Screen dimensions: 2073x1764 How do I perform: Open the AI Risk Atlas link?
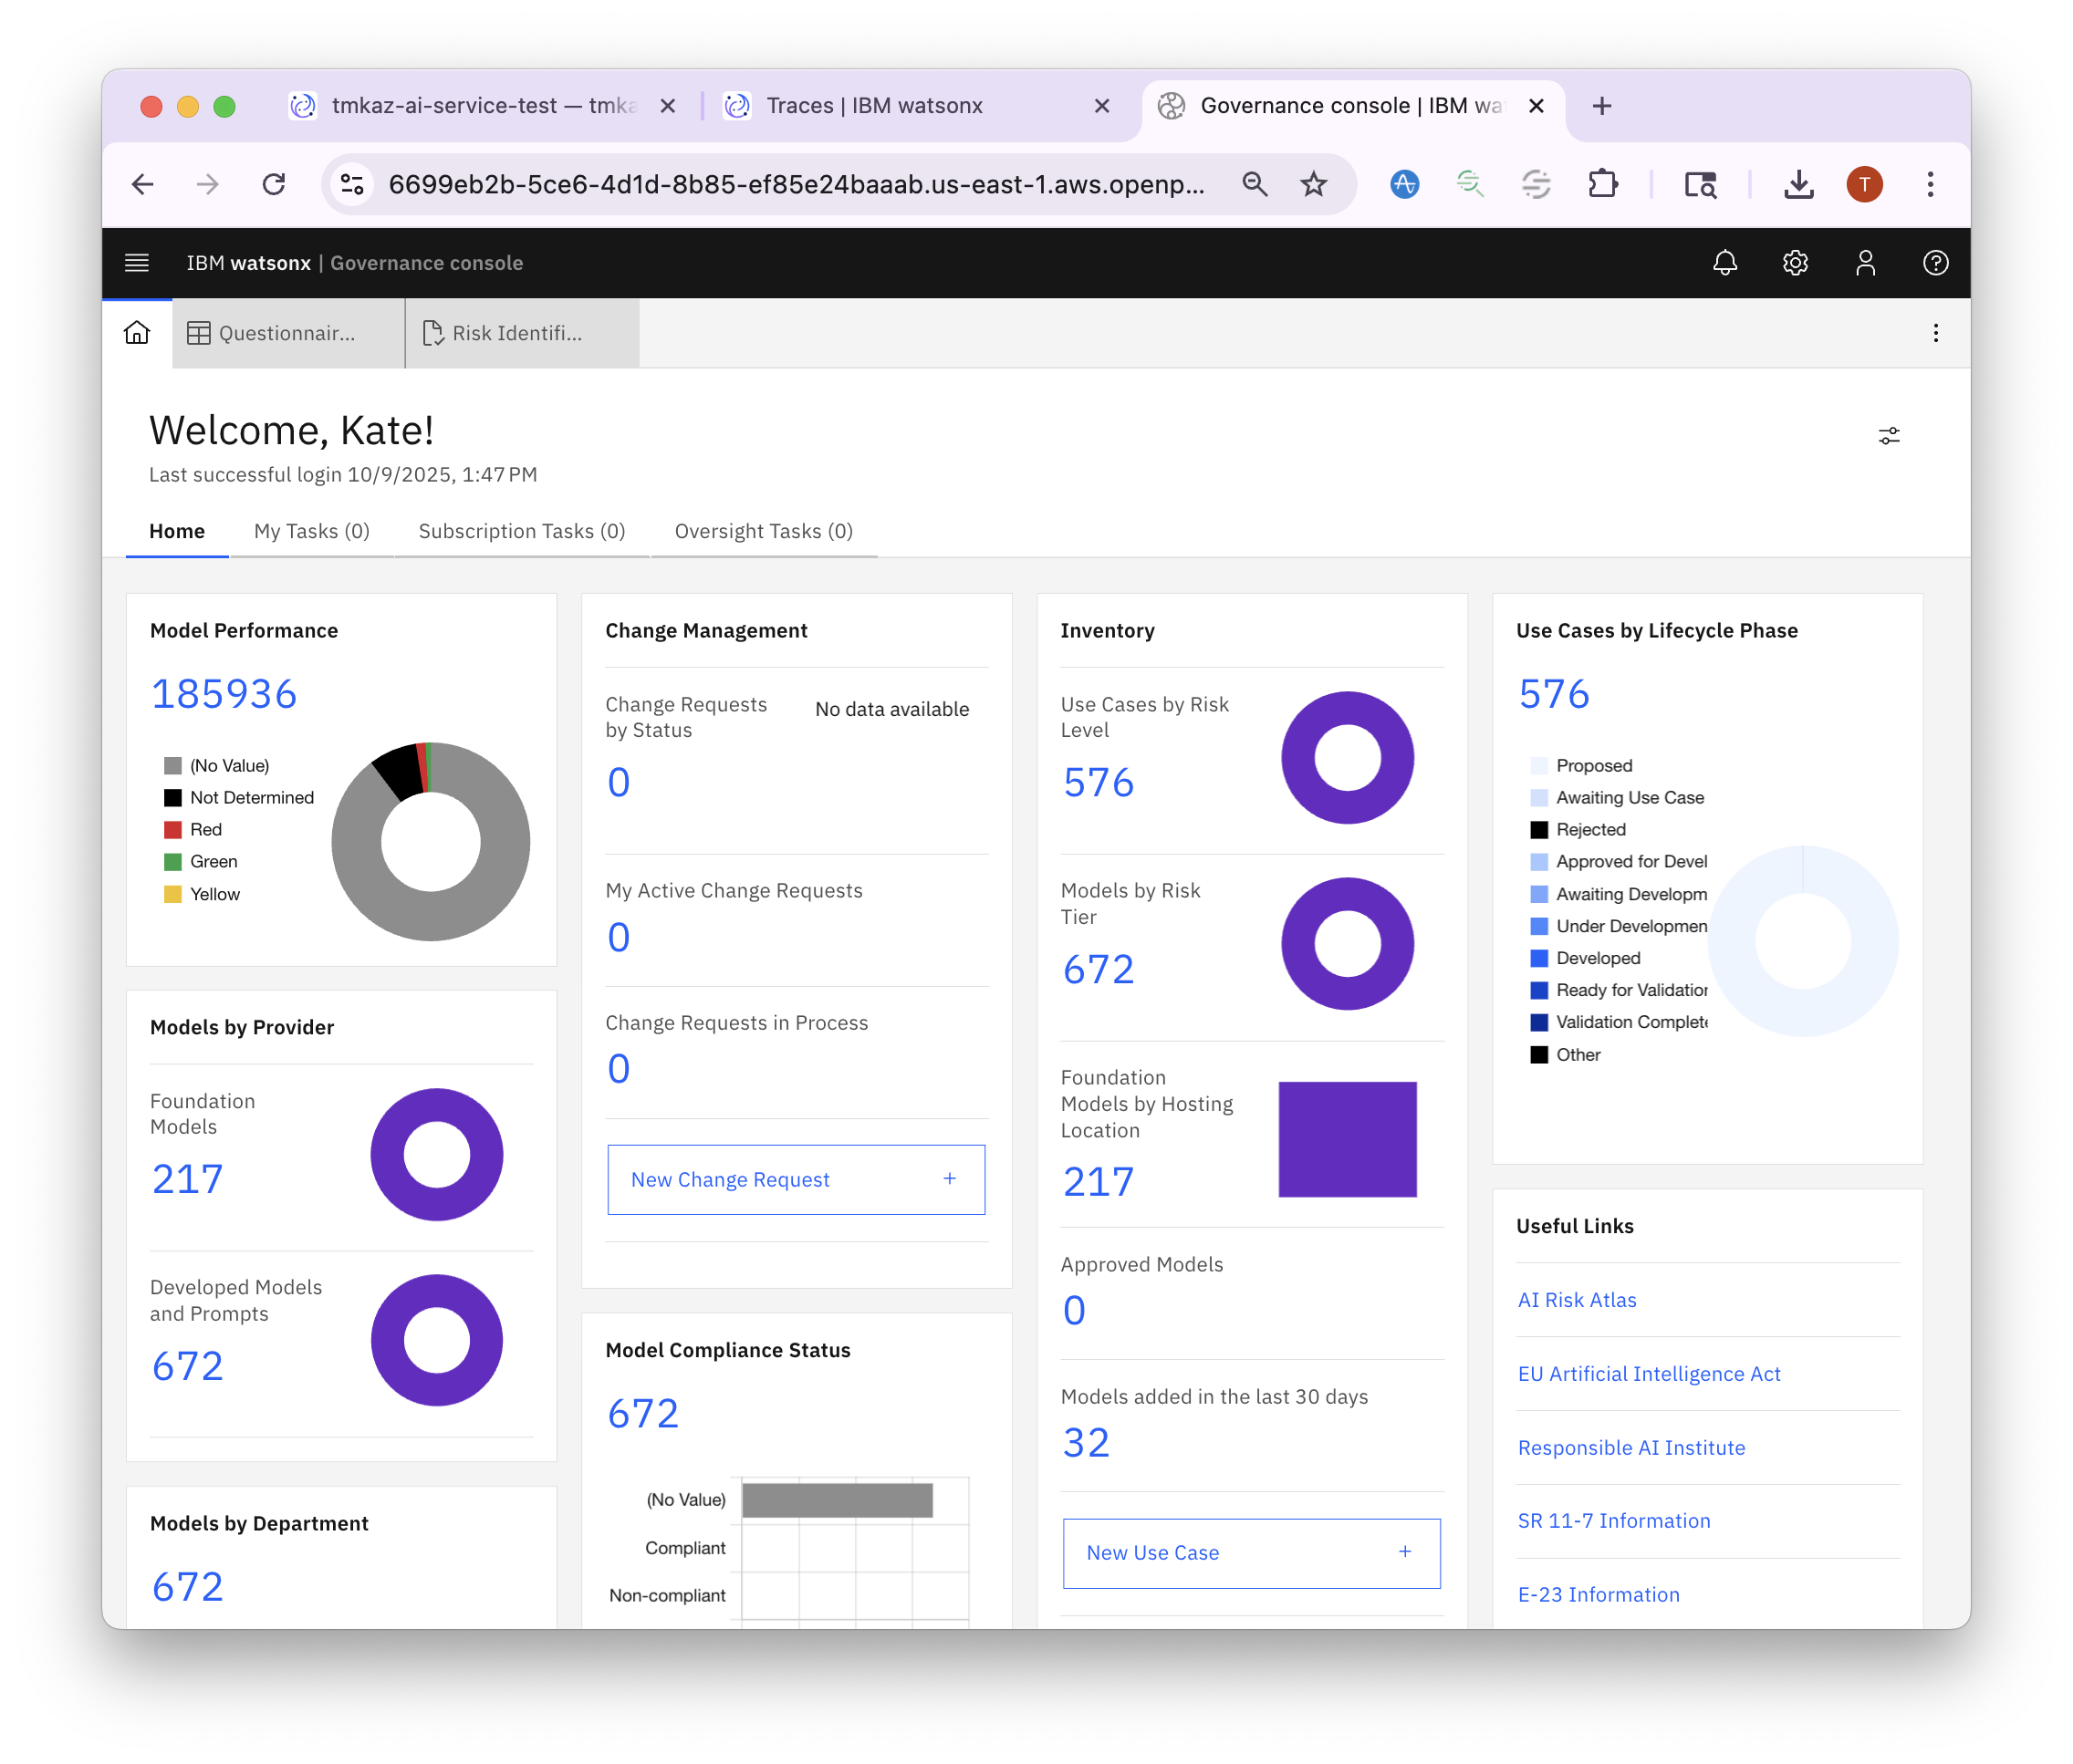[1577, 1299]
